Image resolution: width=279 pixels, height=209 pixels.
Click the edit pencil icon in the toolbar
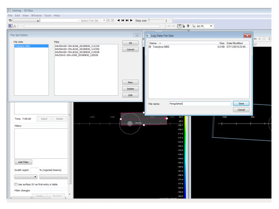click(x=179, y=26)
